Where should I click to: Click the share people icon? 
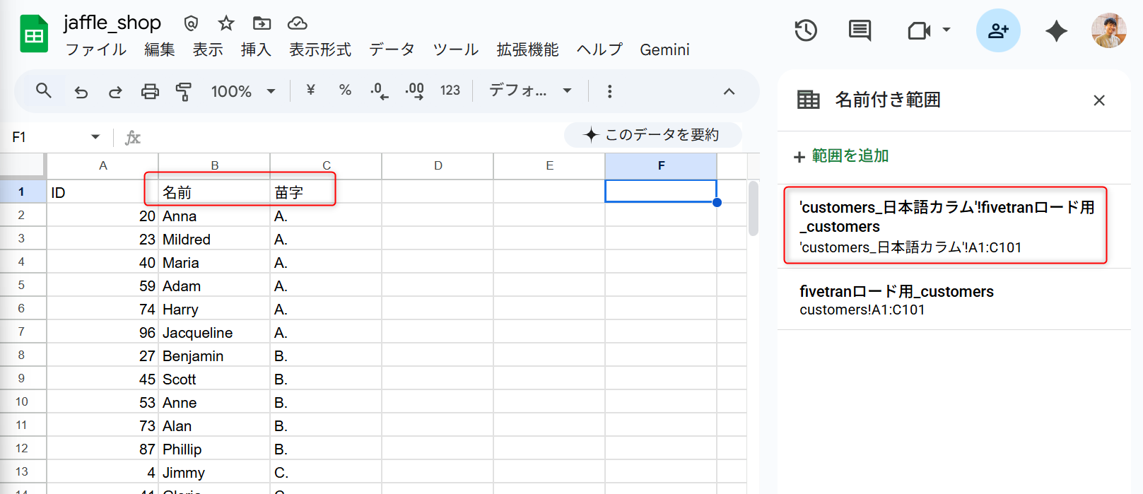coord(998,30)
